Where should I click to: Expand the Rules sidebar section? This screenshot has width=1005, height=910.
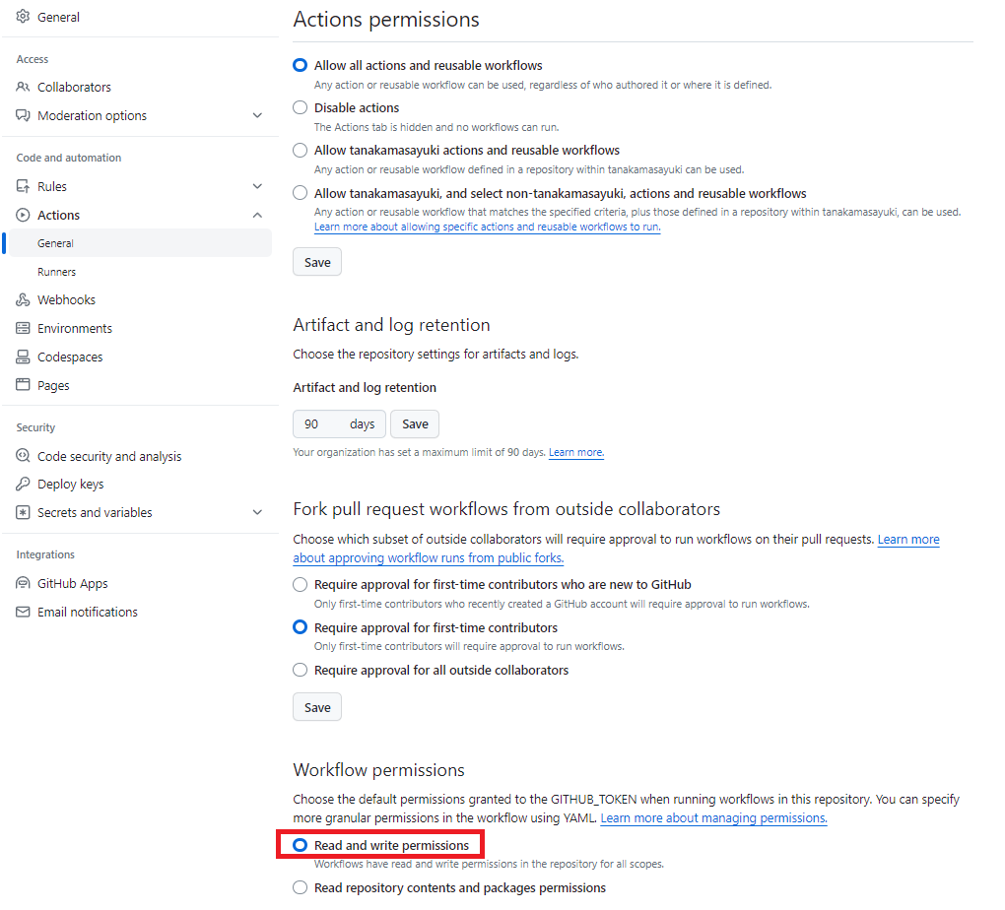257,186
